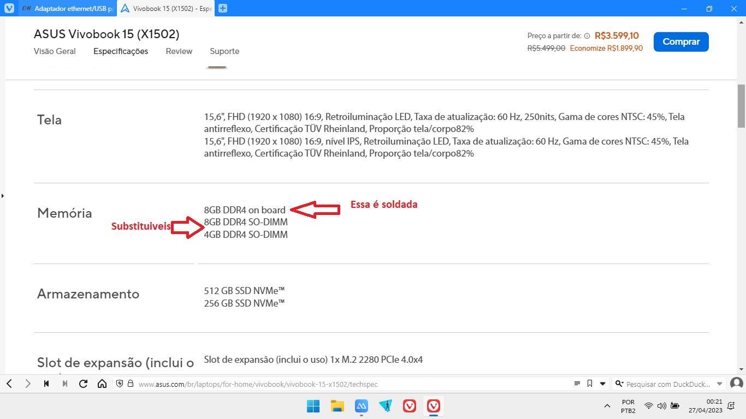The height and width of the screenshot is (419, 746).
Task: Toggle reader view icon in address bar
Action: 577,384
